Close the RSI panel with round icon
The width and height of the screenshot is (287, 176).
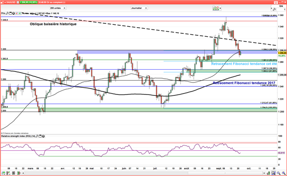[43, 136]
